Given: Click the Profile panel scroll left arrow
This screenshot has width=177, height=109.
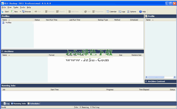Looking at the screenshot, I should (146, 77).
